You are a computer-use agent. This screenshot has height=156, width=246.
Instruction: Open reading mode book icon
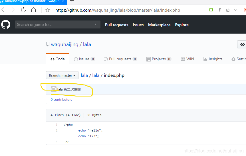[211, 10]
